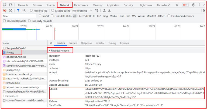Image resolution: width=207 pixels, height=109 pixels.
Task: Open the network search magnifier
Action: [24, 10]
